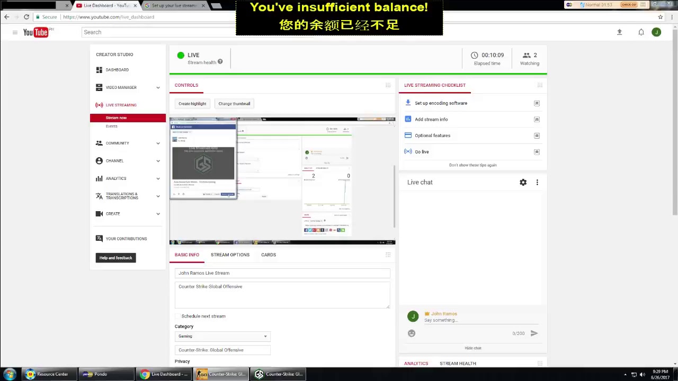Open Your Contributions link

(126, 239)
